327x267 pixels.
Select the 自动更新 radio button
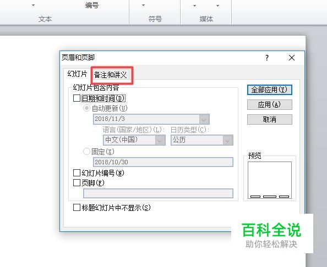86,108
